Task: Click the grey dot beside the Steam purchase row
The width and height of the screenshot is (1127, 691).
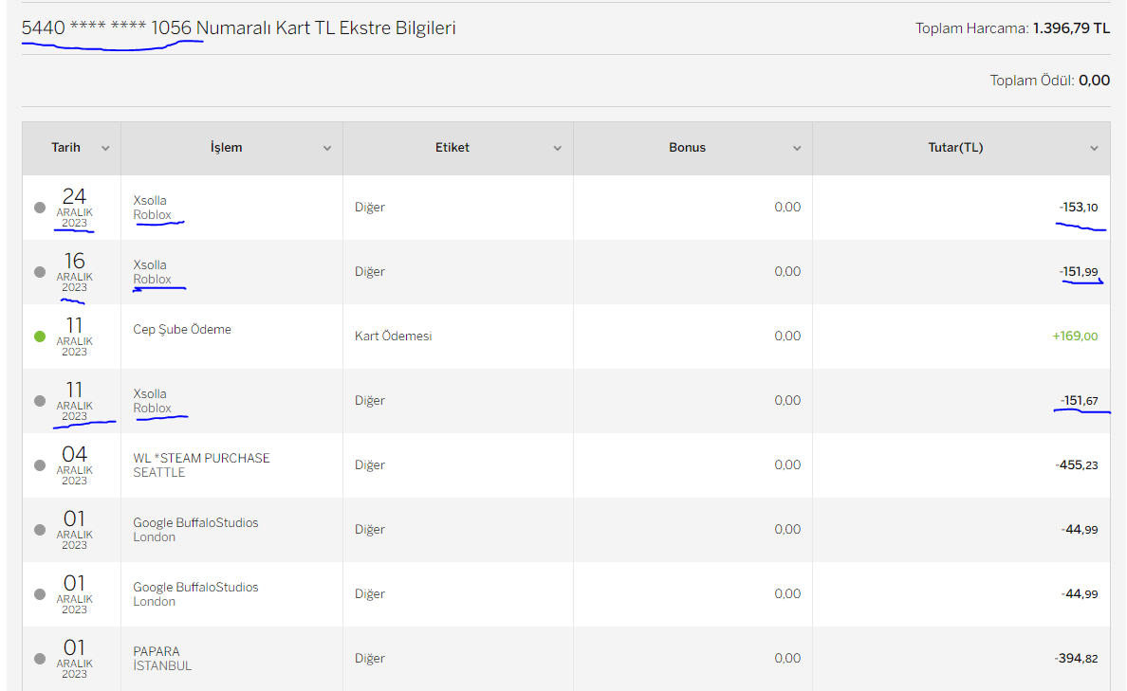Action: (x=40, y=465)
